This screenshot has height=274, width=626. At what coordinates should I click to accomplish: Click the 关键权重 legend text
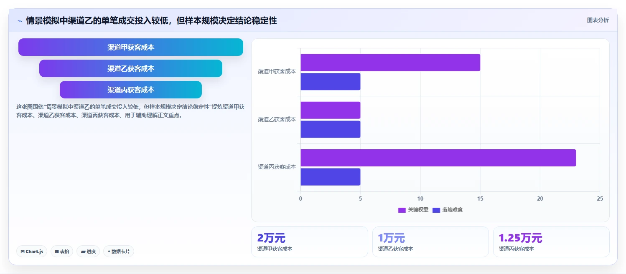(x=418, y=210)
